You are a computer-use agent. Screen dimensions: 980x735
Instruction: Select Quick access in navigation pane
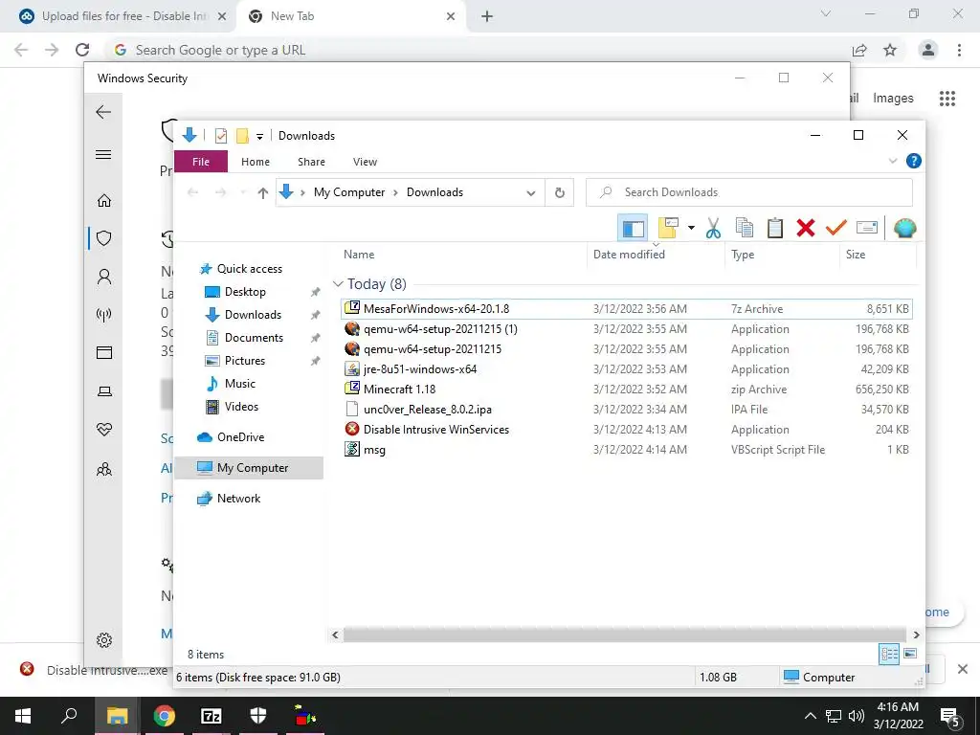(250, 269)
